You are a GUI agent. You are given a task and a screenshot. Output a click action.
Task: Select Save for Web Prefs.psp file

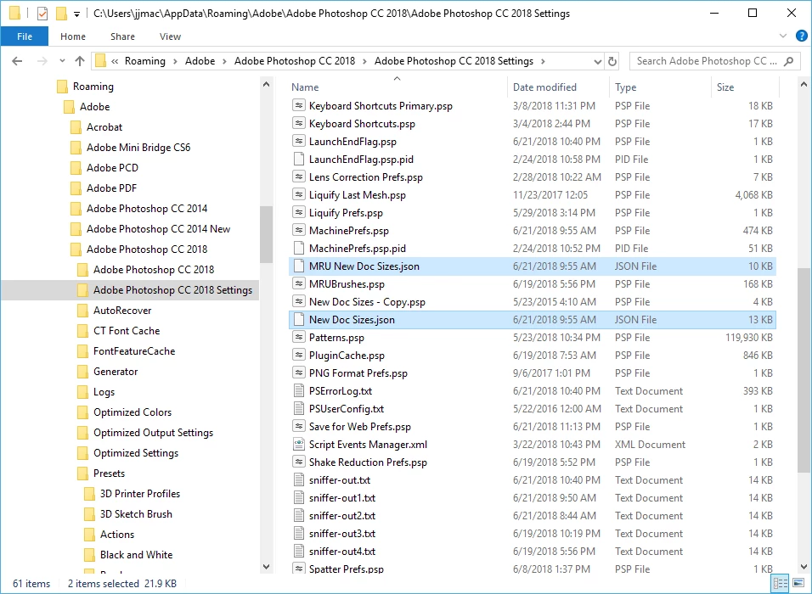tap(359, 426)
